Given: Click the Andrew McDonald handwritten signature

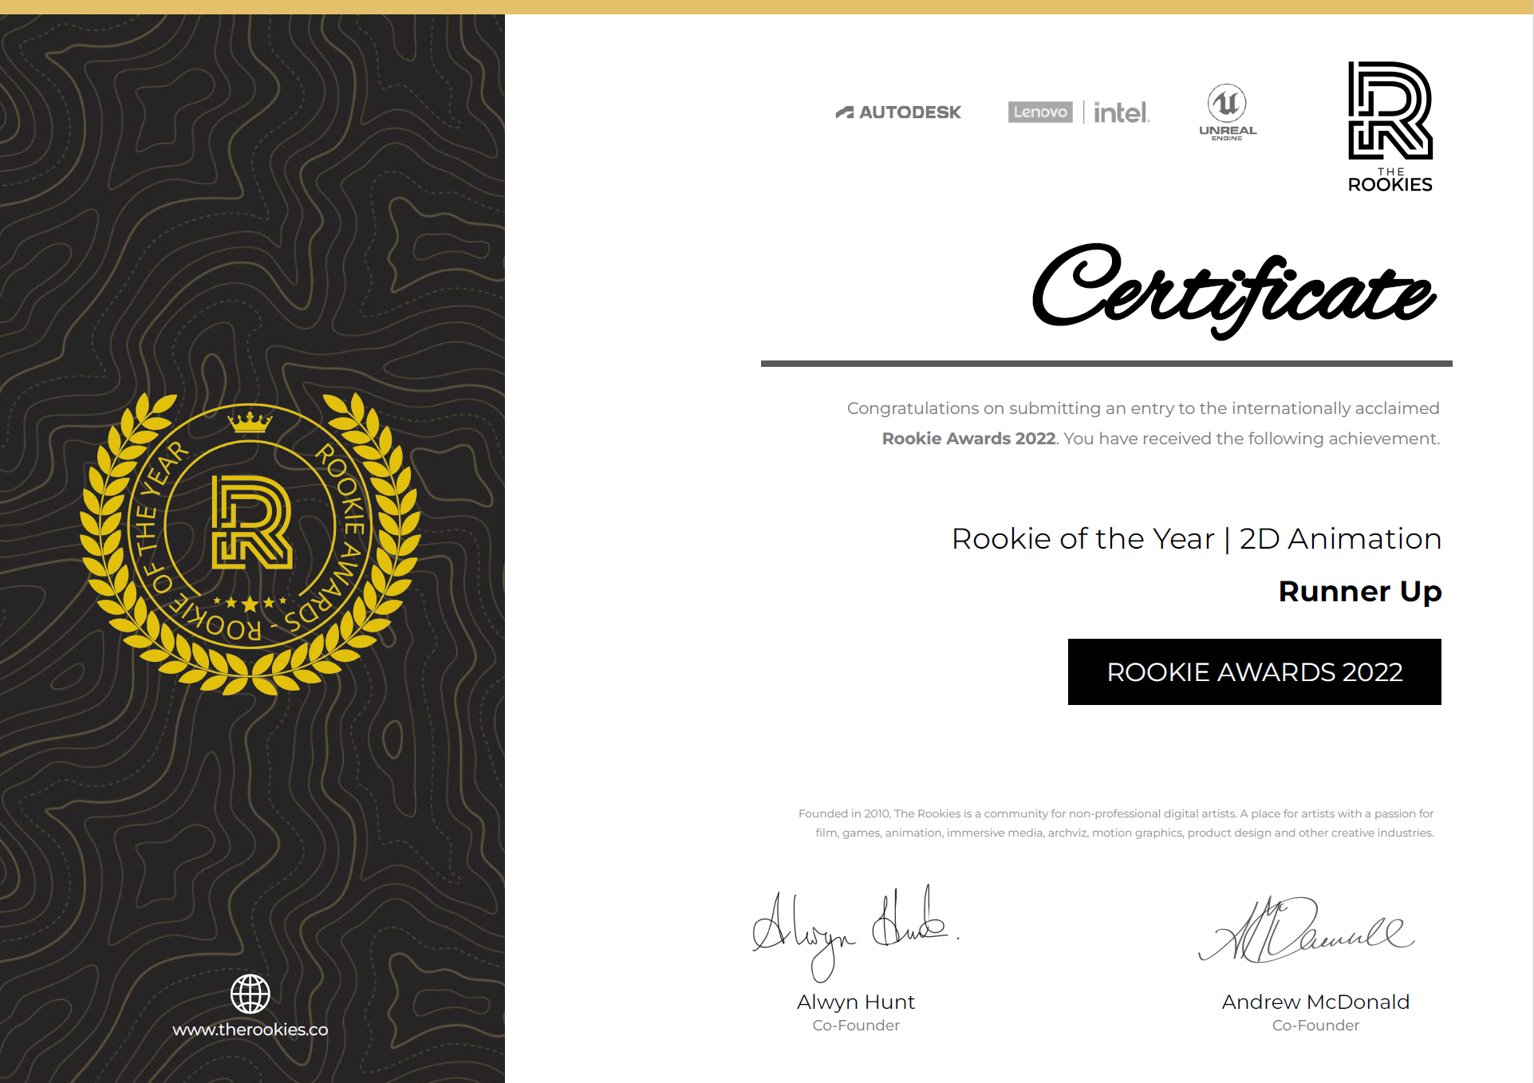Looking at the screenshot, I should 1307,930.
